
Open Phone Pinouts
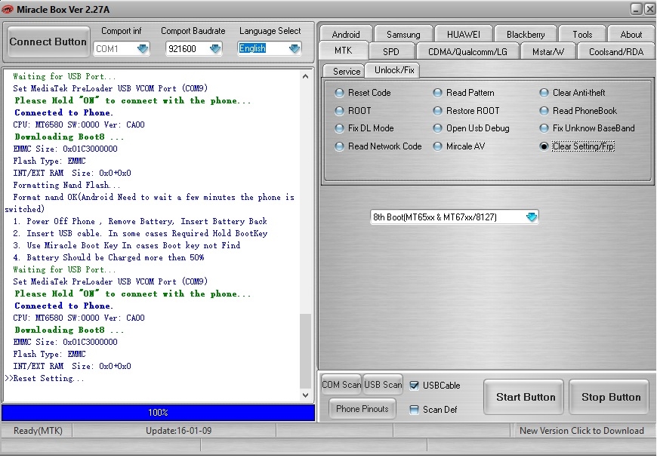(362, 409)
